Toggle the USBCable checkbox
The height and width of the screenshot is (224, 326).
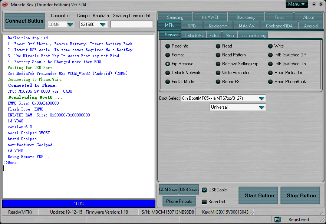click(x=204, y=190)
